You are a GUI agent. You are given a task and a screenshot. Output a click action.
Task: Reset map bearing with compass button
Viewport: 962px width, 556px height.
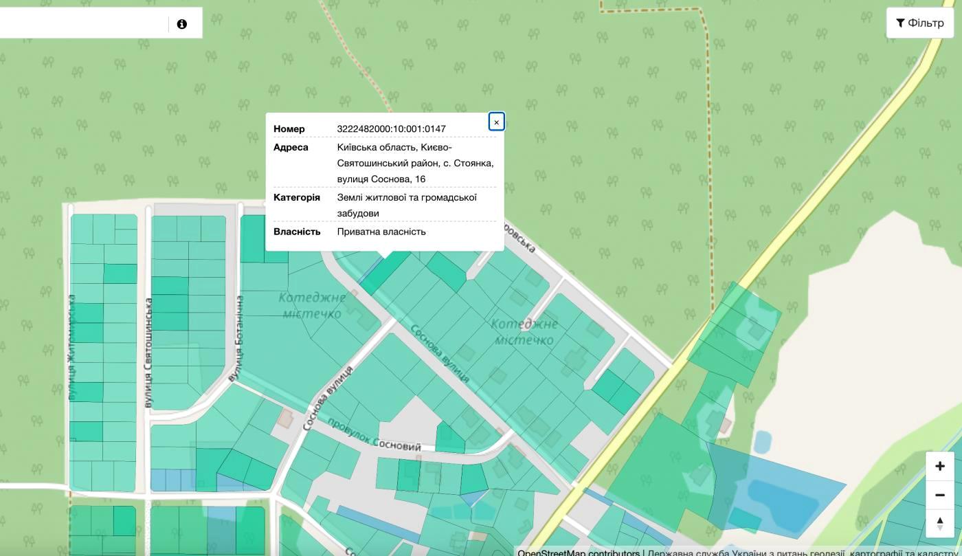[x=939, y=523]
